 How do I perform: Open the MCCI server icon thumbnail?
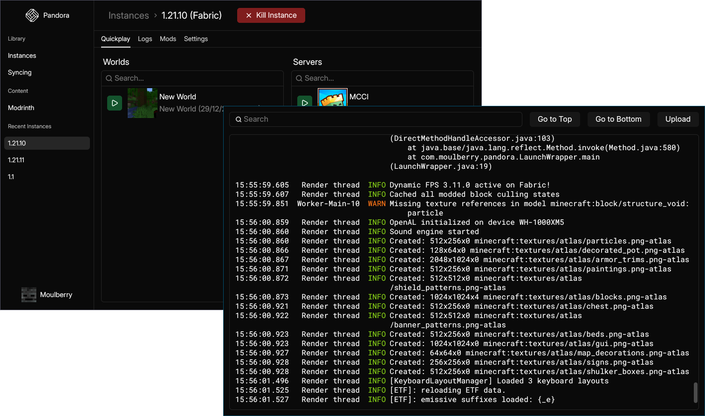[x=333, y=97]
